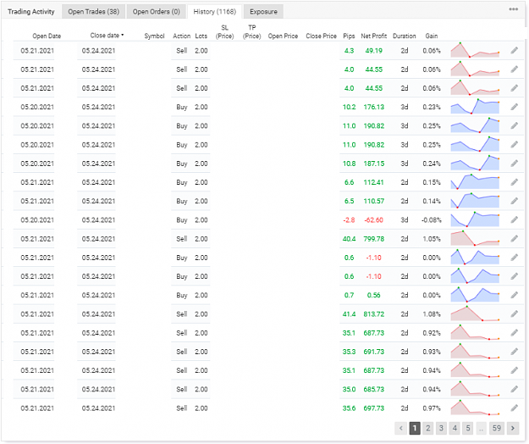Go to page 2

coord(427,428)
